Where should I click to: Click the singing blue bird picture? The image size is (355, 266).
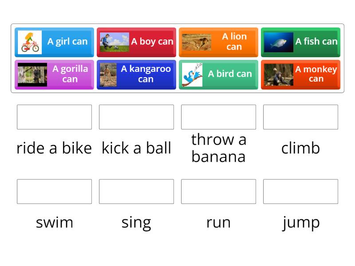[x=192, y=74]
